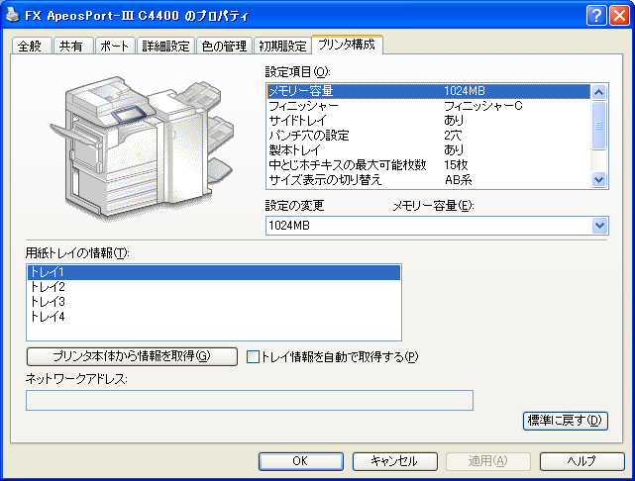Select the サイドトレイ settings row
Screen dimensions: 635x481
coord(429,121)
